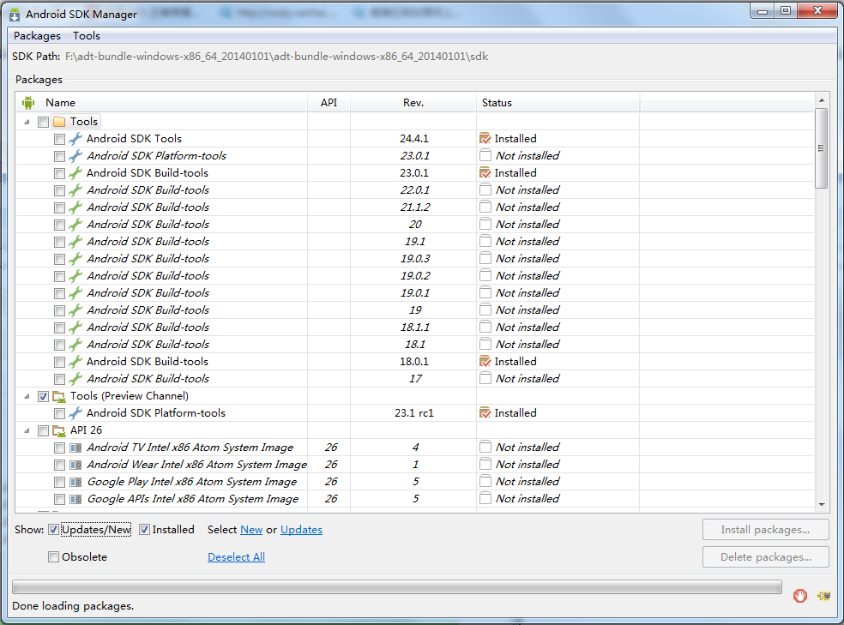Click not-installed status icon of Build-tools 20

coord(485,224)
